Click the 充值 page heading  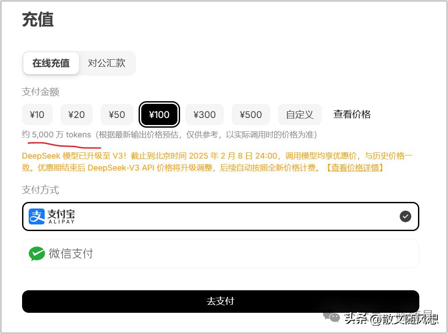[38, 19]
